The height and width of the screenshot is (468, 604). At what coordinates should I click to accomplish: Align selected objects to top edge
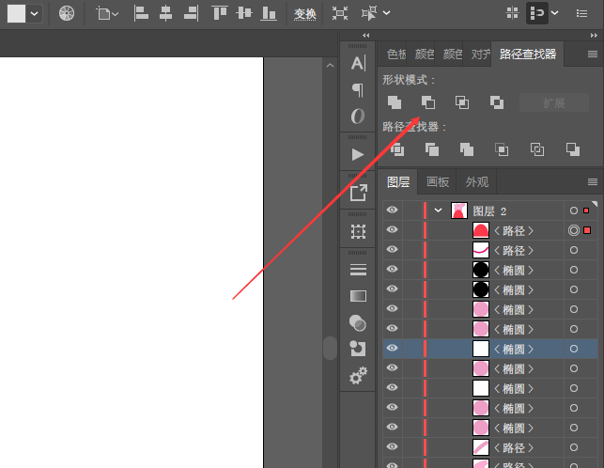(219, 13)
